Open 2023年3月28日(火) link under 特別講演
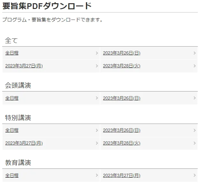Image resolution: width=200 pixels, height=185 pixels. 121,143
